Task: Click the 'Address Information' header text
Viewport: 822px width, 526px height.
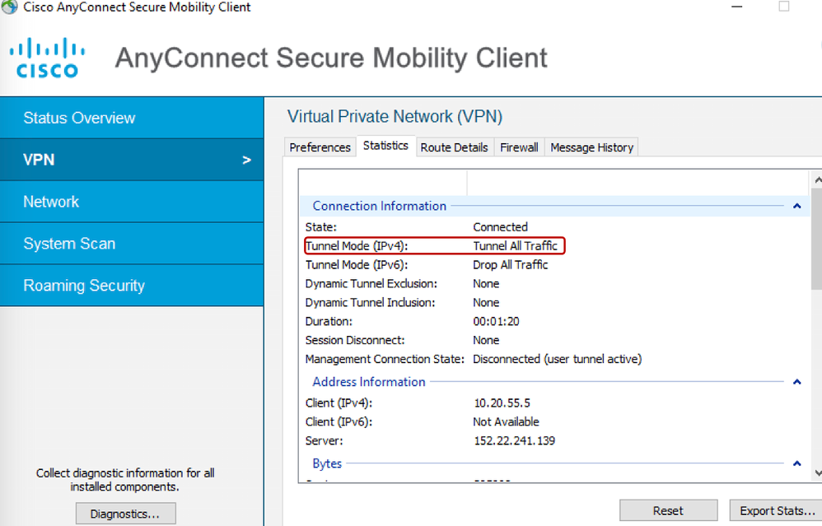Action: coord(369,382)
